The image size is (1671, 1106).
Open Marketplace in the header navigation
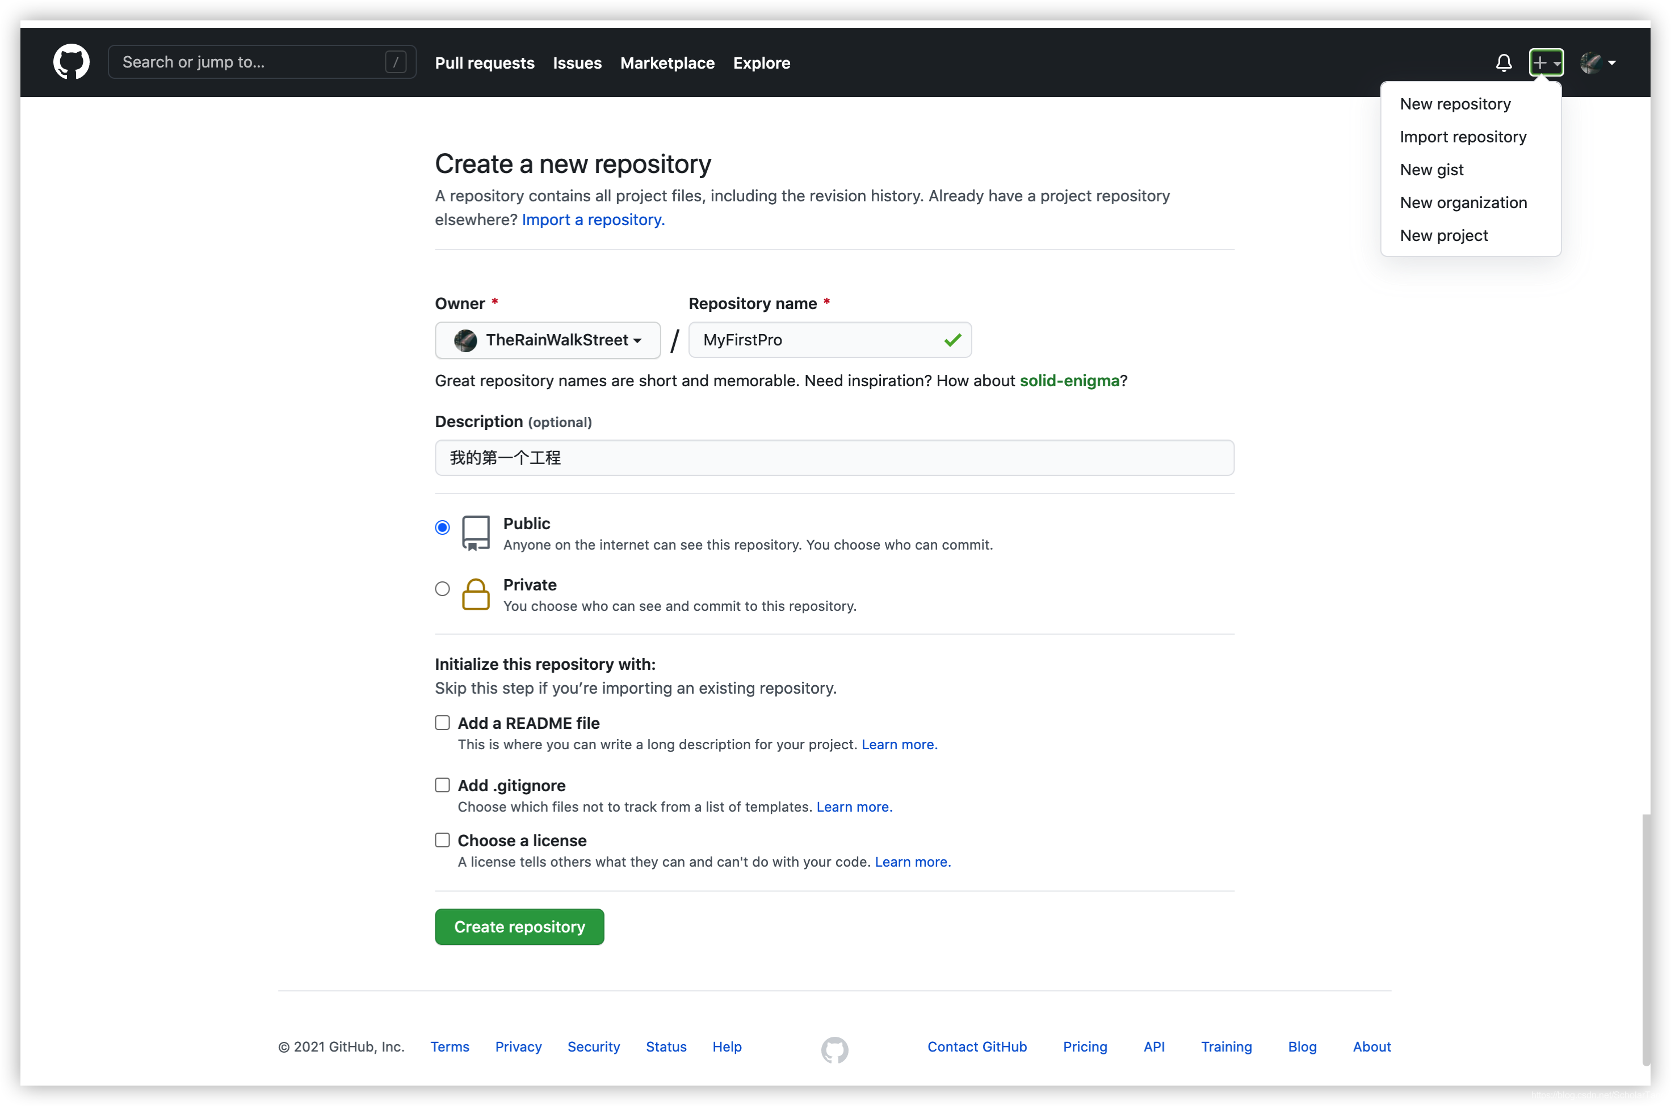click(x=667, y=63)
